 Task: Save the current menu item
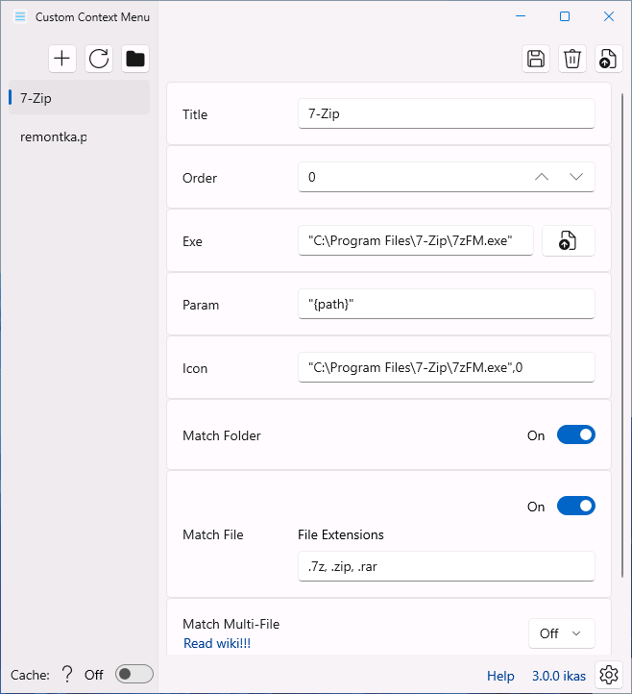tap(536, 59)
